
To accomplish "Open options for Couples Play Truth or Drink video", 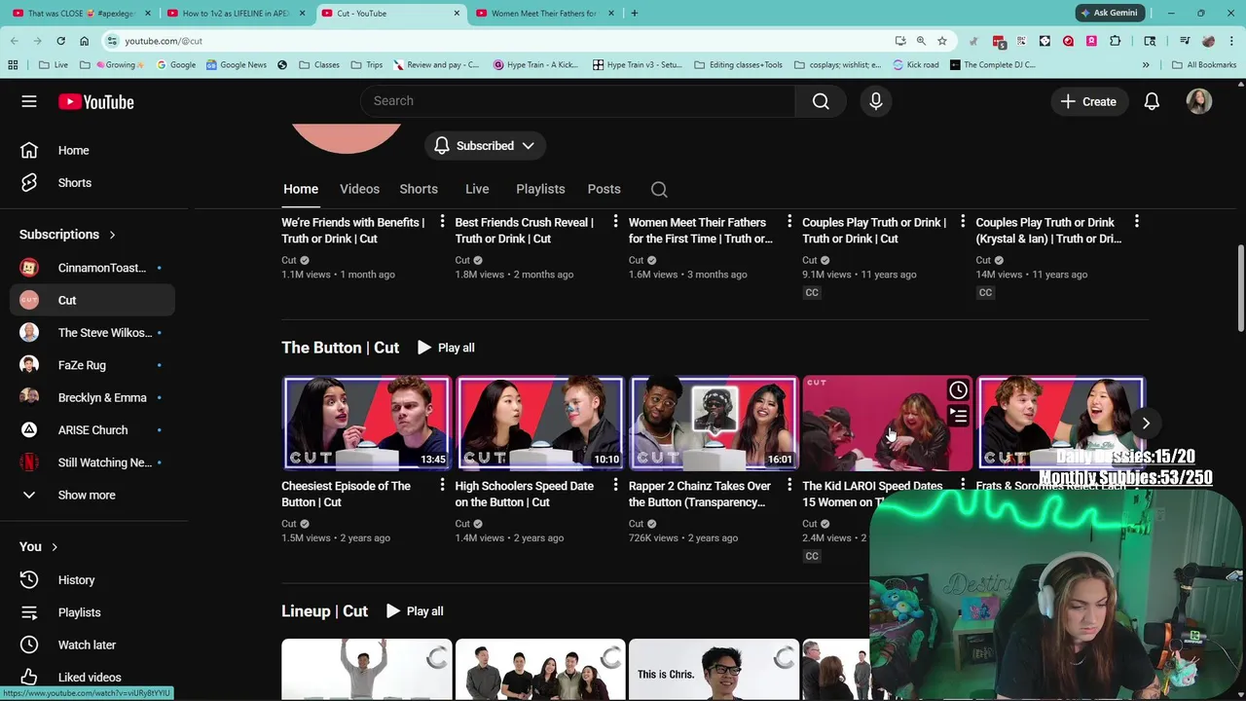I will pyautogui.click(x=963, y=222).
